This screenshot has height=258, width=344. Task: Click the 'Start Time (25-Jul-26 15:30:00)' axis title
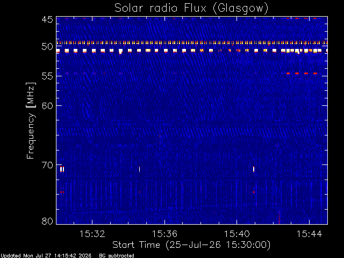click(x=191, y=245)
